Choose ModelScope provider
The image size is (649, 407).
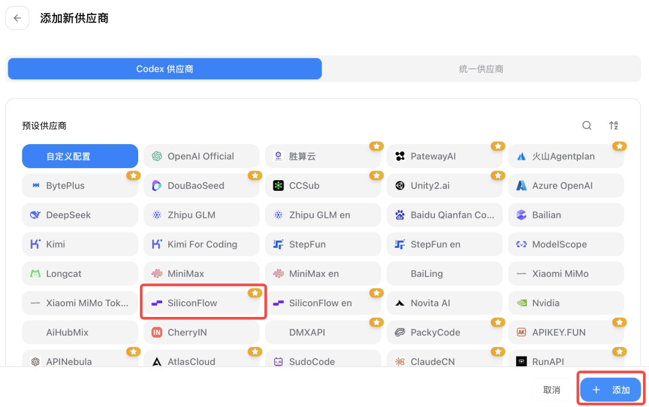(x=566, y=244)
